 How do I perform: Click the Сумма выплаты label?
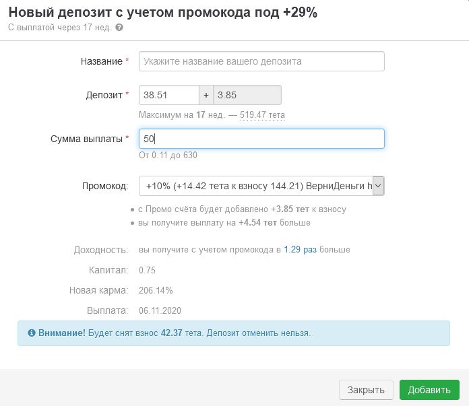click(x=87, y=139)
